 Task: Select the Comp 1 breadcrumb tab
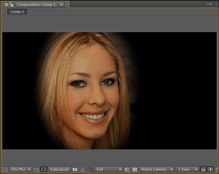pos(17,12)
